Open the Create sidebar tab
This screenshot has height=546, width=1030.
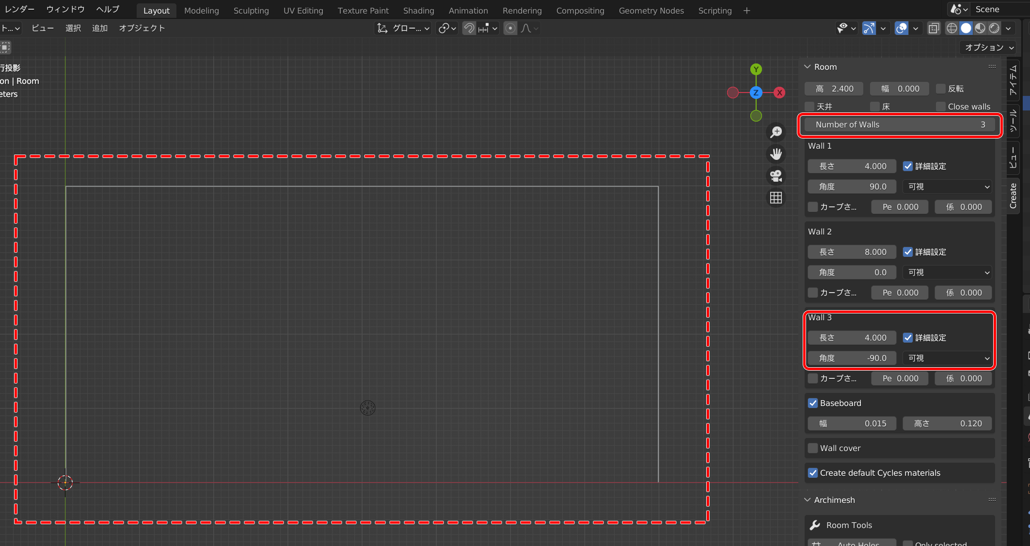point(1013,196)
